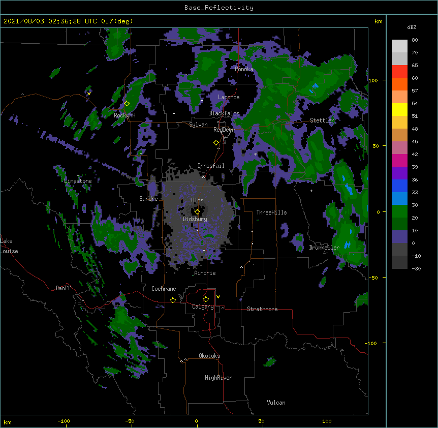Image resolution: width=438 pixels, height=428 pixels.
Task: Click the blue high-reflectivity cell near Stettler
Action: point(315,87)
